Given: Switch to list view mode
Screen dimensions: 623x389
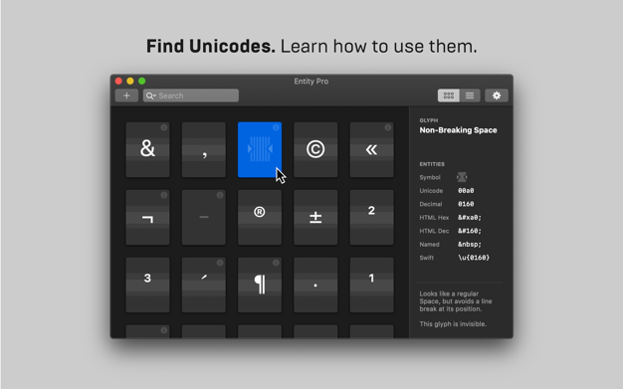Looking at the screenshot, I should [470, 96].
